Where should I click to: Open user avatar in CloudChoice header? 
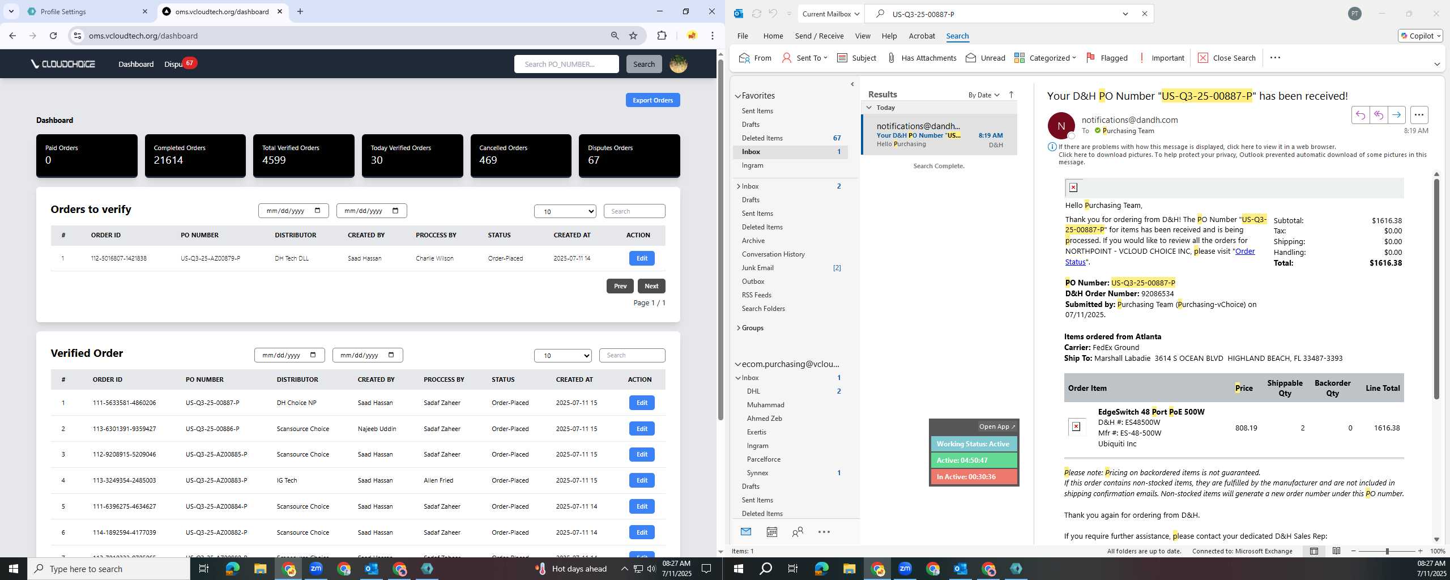pyautogui.click(x=678, y=64)
